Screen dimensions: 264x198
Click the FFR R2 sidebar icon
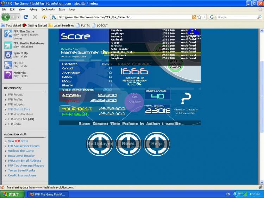click(x=8, y=65)
